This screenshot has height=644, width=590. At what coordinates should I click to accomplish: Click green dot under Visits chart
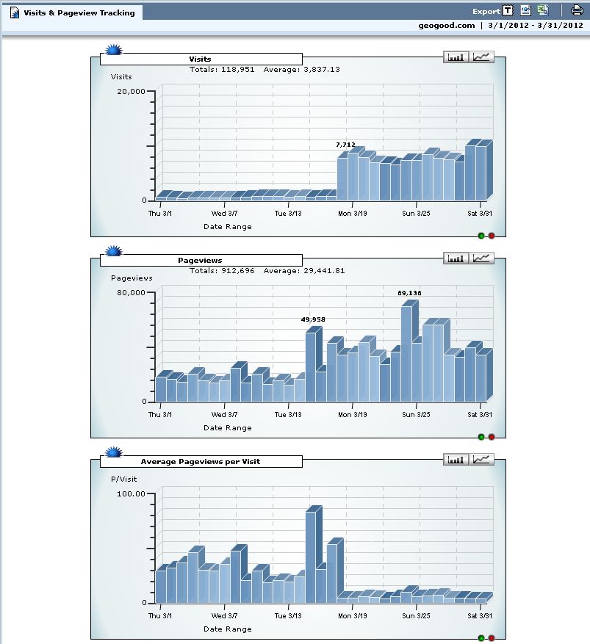481,236
